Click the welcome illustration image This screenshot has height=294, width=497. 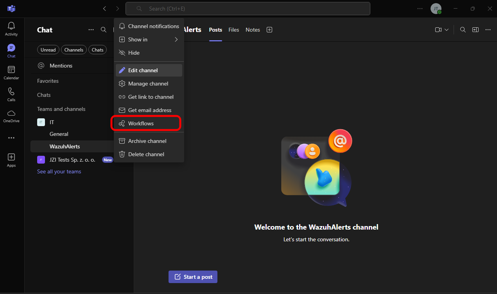tap(317, 168)
